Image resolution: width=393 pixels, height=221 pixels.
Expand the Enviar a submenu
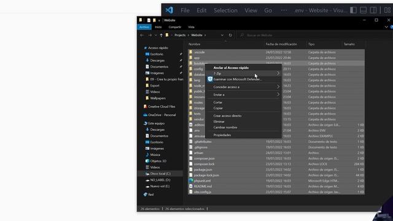tap(243, 95)
